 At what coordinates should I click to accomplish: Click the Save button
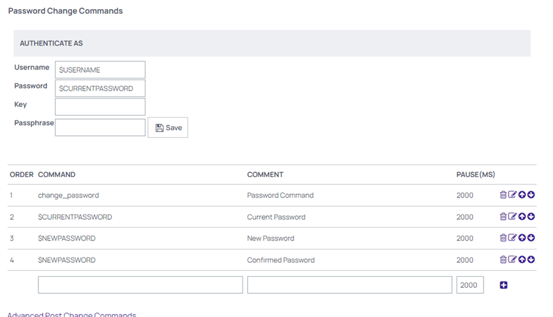click(x=168, y=127)
